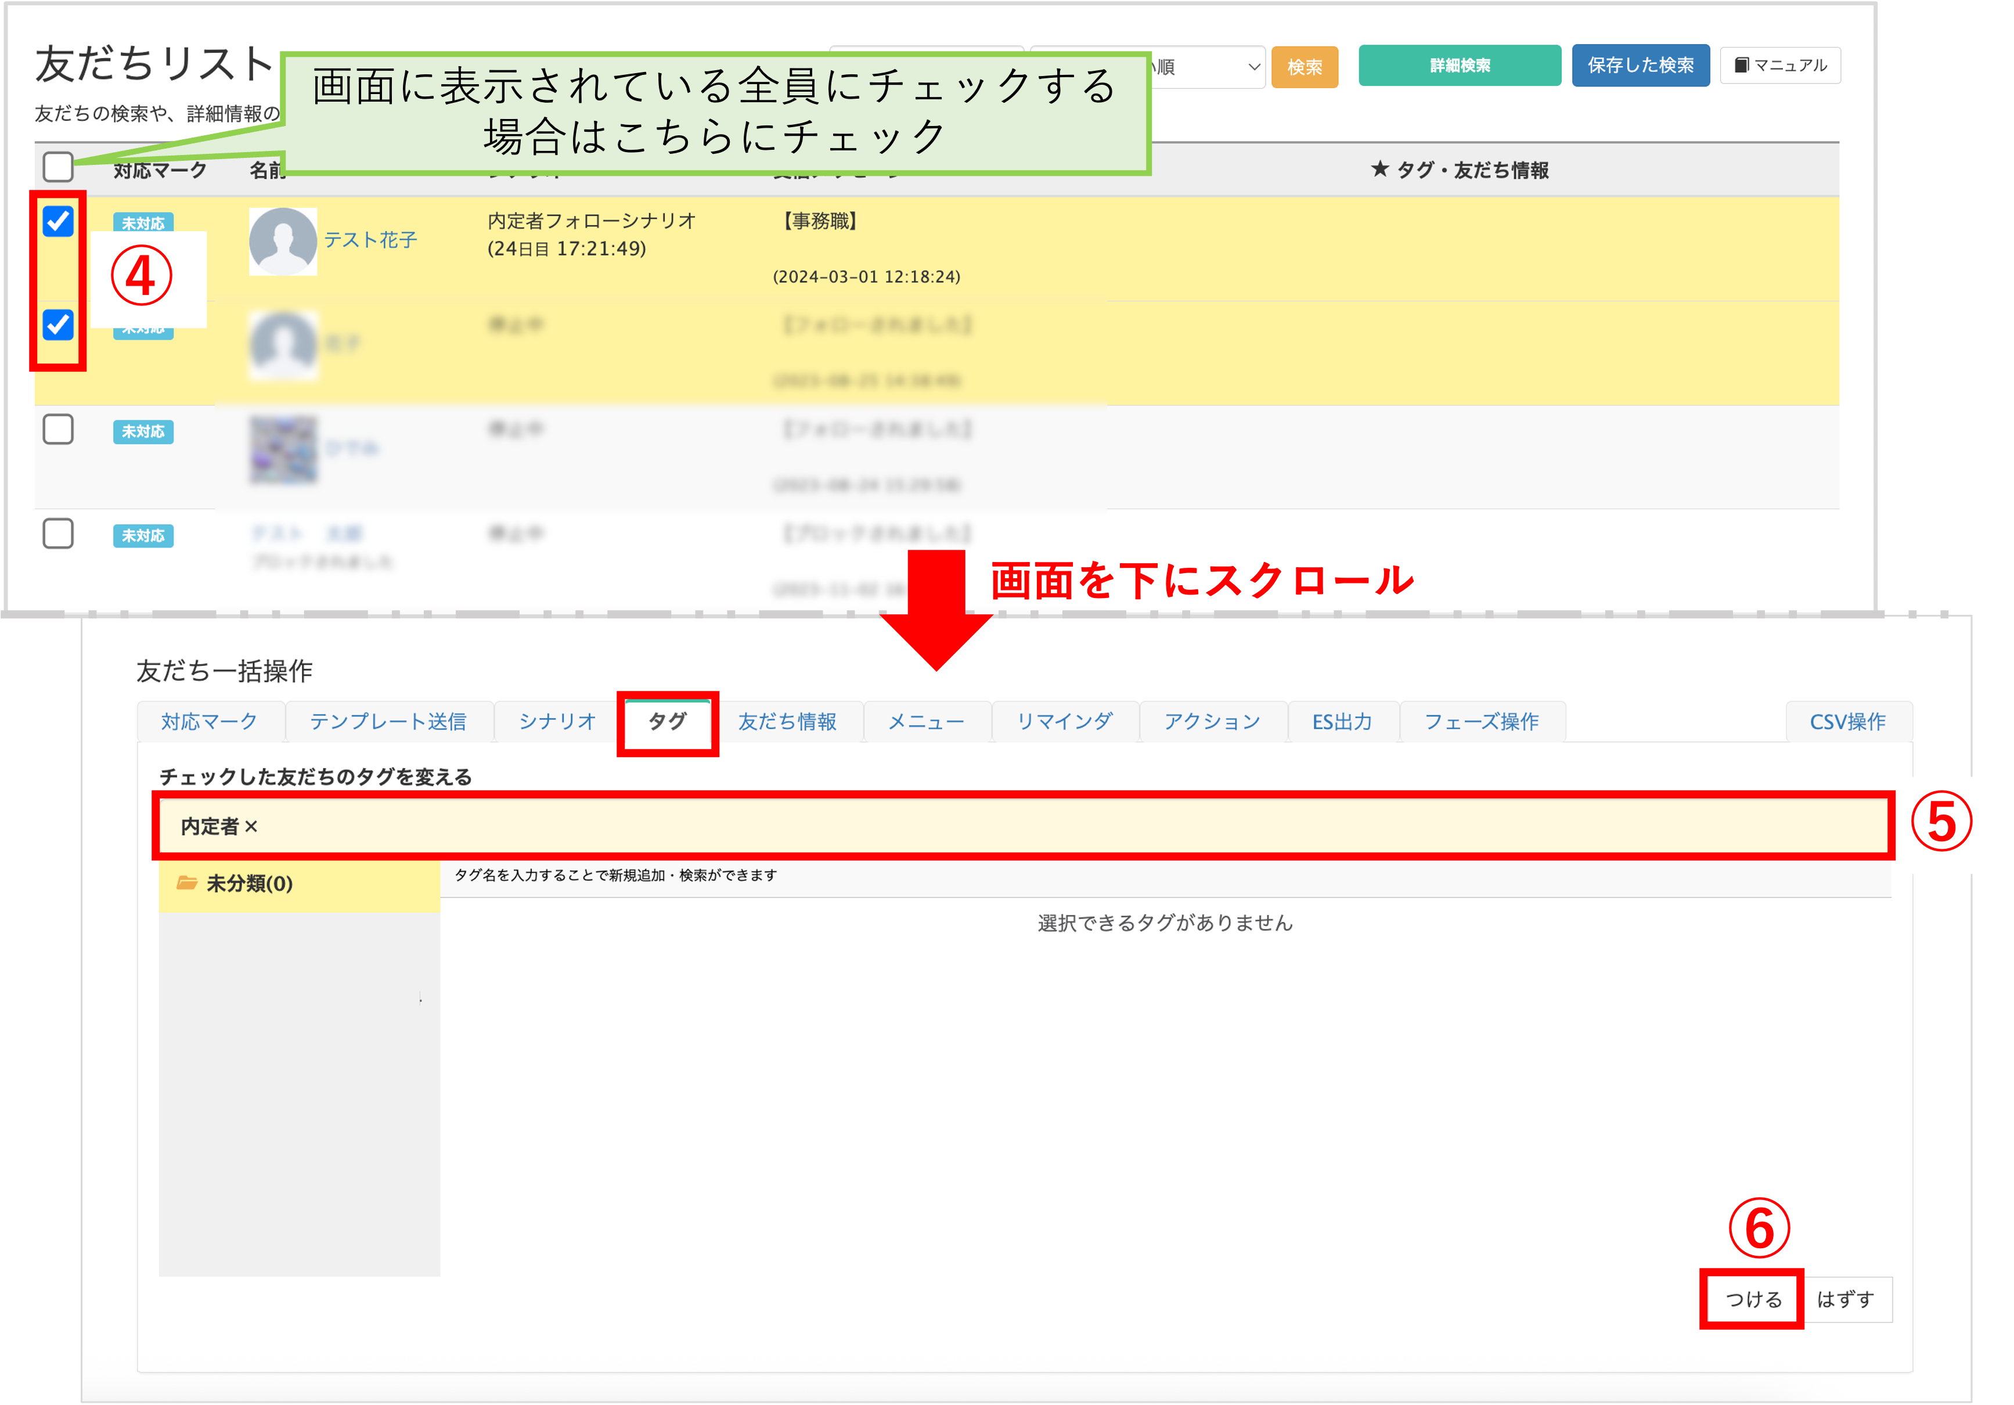Check the third friend row checkbox

click(x=58, y=430)
